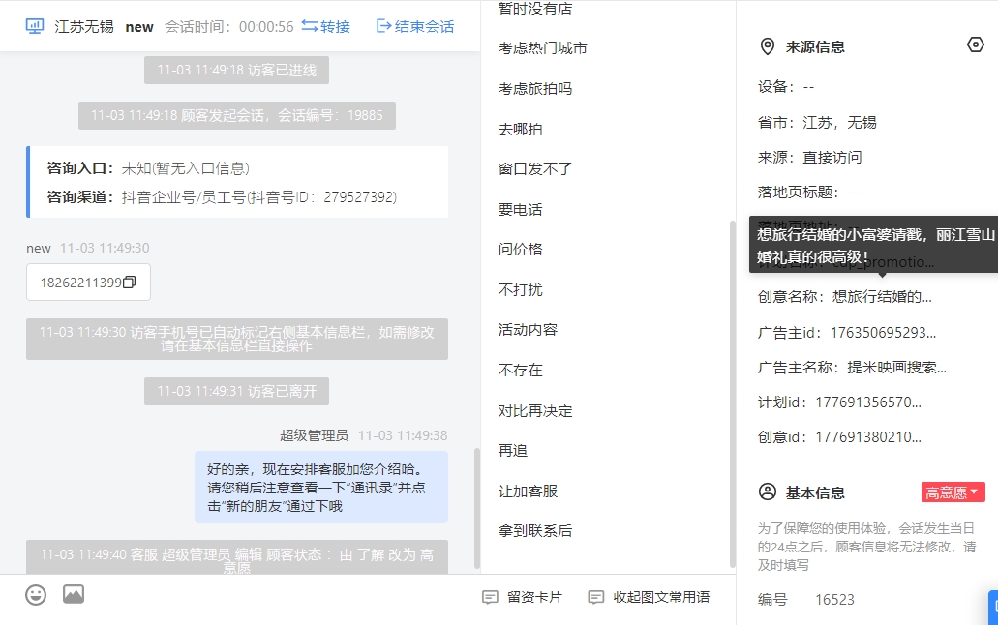Click the 咨询渠道 抖音企业号 info line

222,197
